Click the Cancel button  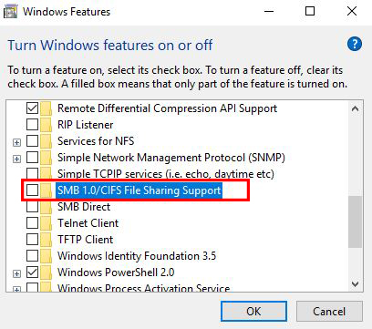tap(329, 312)
